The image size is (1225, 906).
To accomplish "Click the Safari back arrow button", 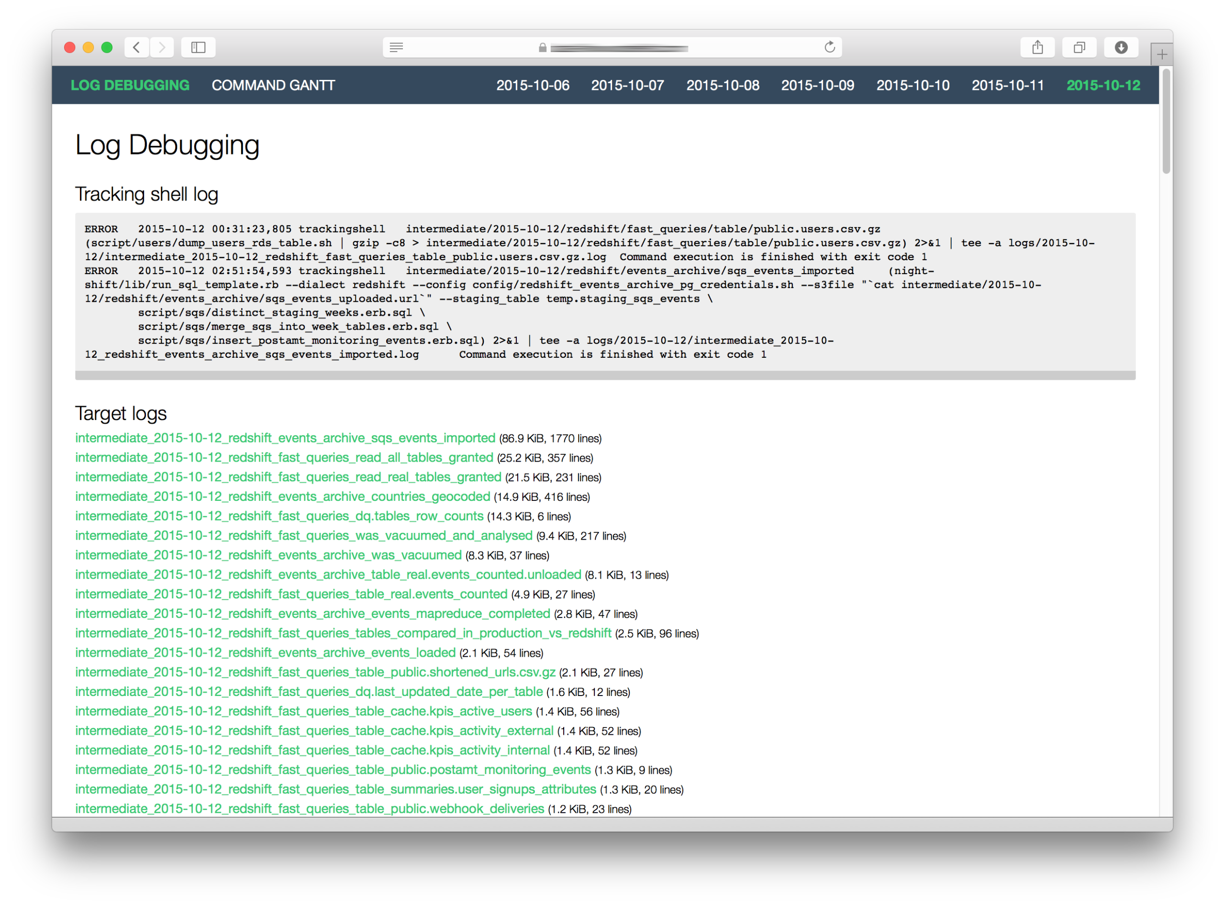I will pyautogui.click(x=136, y=48).
